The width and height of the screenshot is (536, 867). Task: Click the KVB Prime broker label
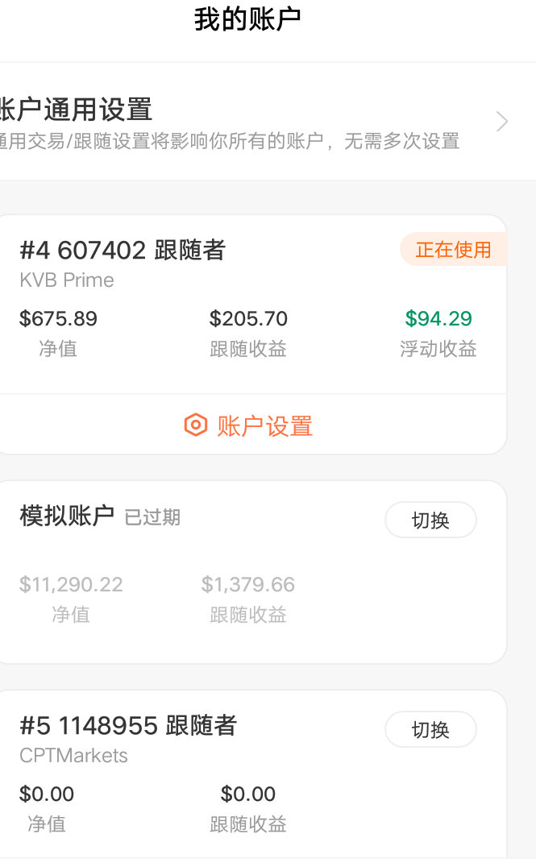(67, 280)
